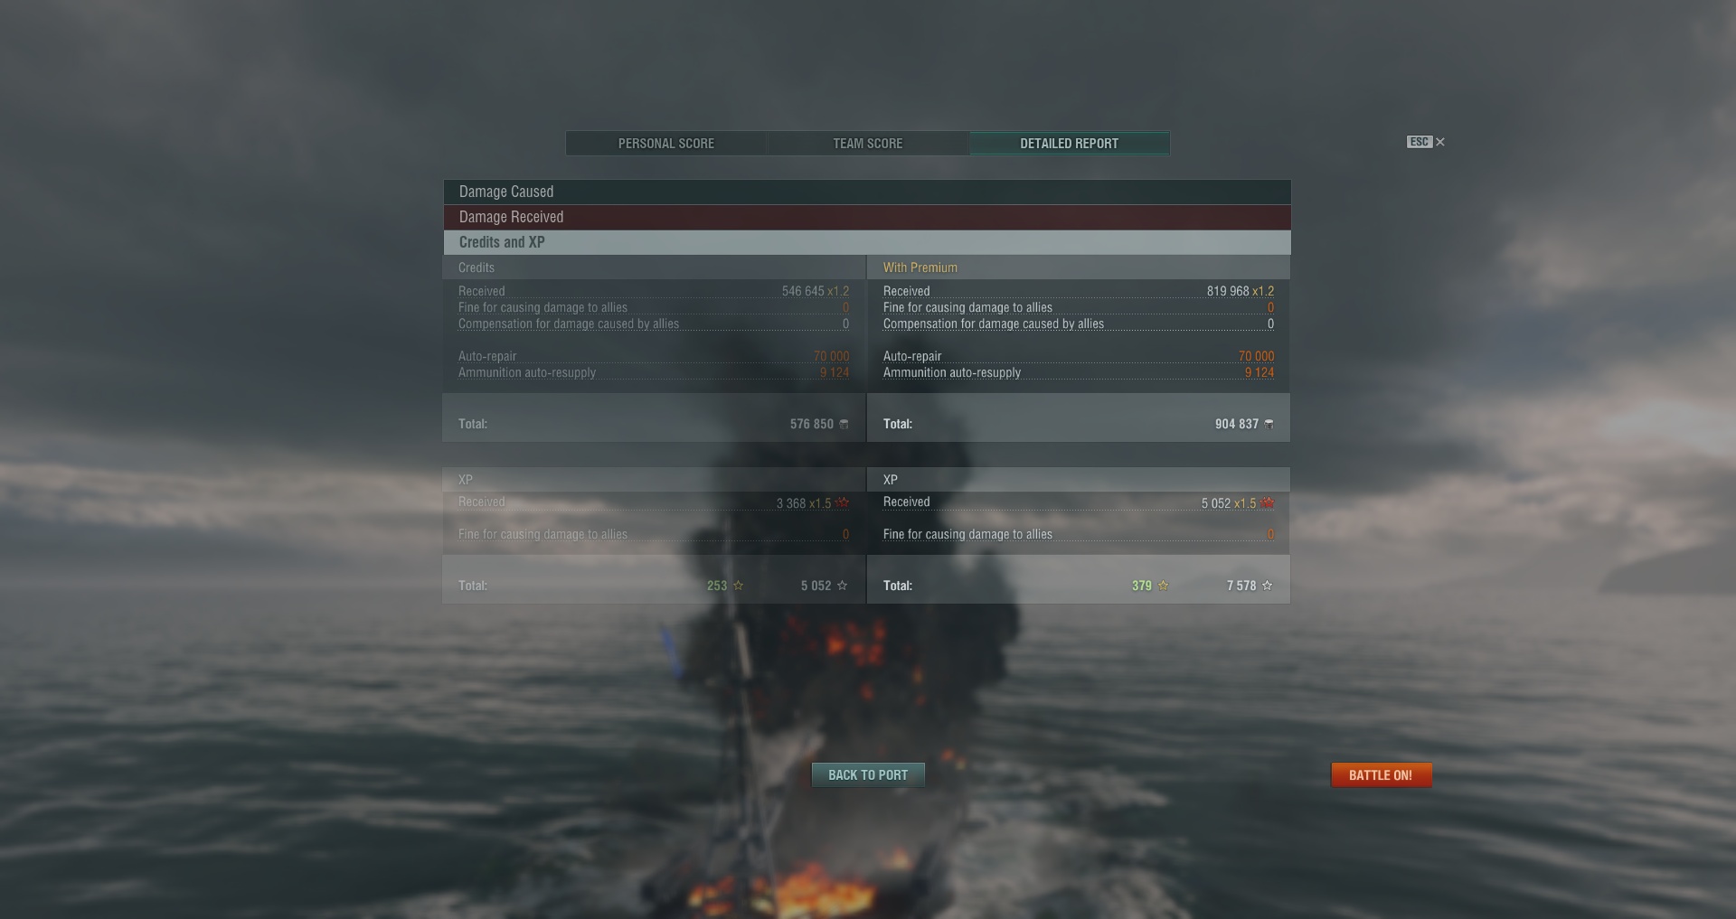
Task: Click the free XP star icon beside 253
Action: point(738,586)
